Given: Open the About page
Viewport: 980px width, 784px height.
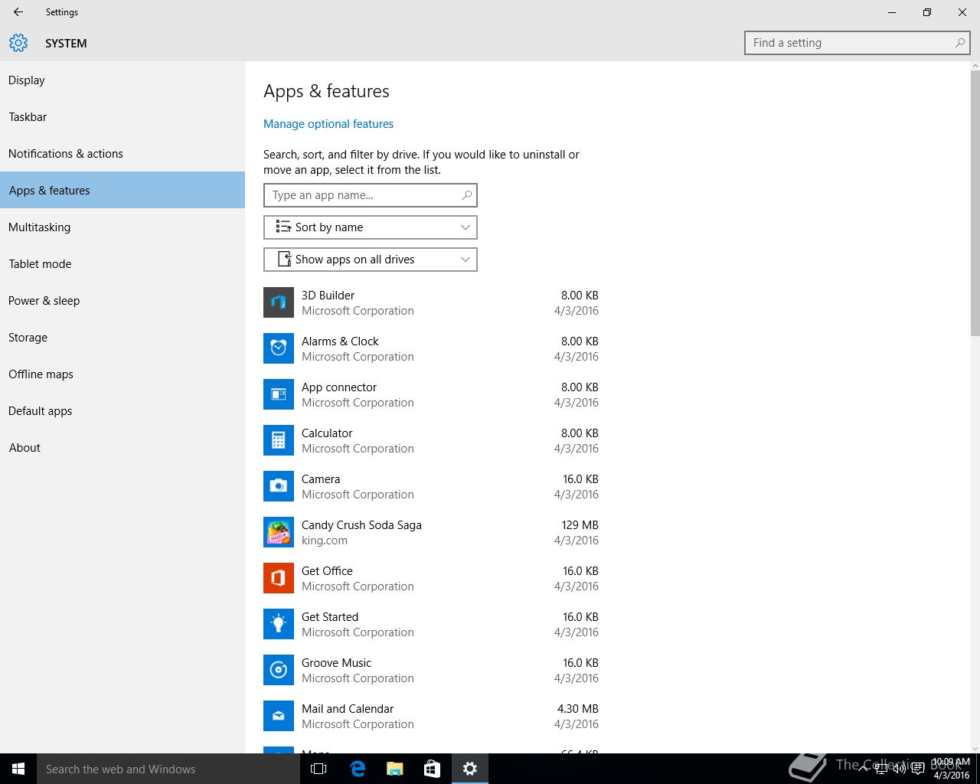Looking at the screenshot, I should (x=122, y=448).
